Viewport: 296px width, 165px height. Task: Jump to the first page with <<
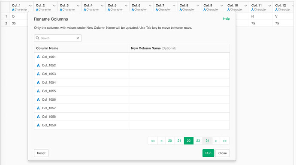(x=153, y=141)
